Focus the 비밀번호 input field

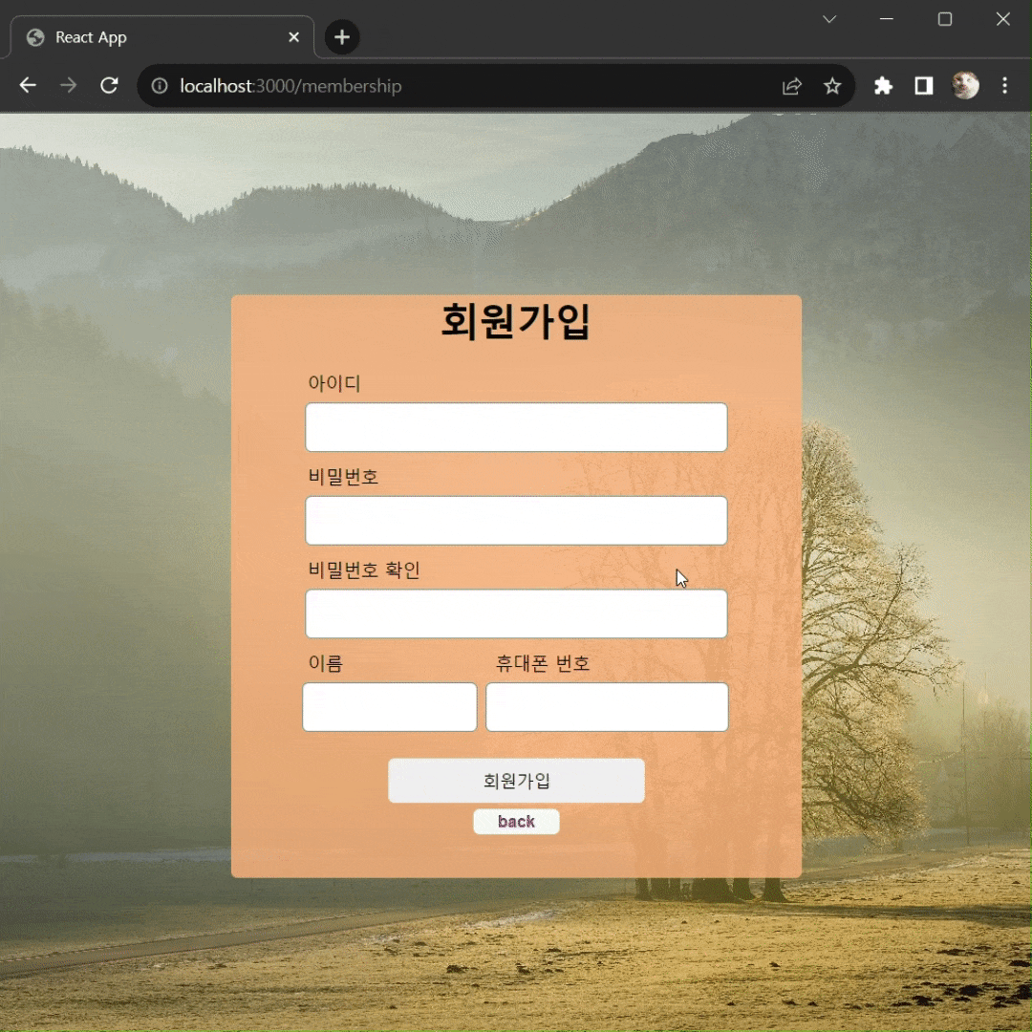tap(516, 521)
